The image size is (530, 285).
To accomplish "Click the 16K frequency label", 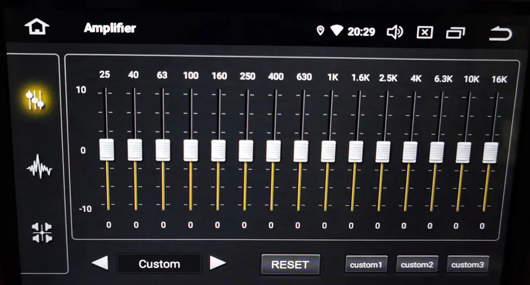I will [499, 79].
